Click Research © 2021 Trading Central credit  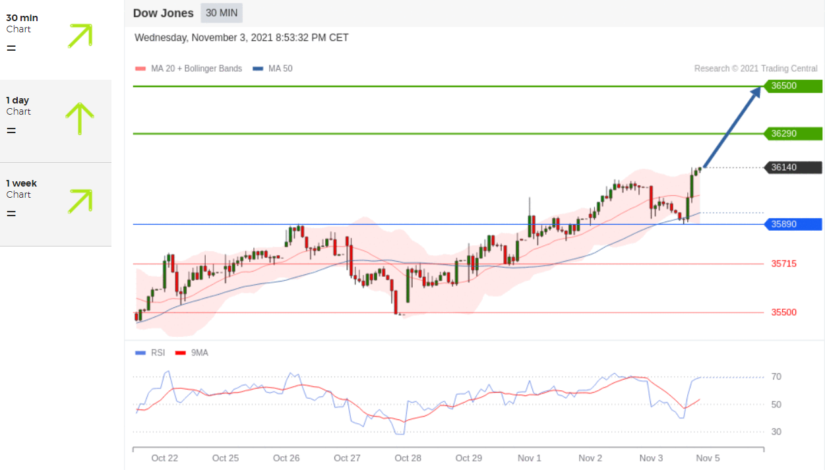tap(756, 69)
